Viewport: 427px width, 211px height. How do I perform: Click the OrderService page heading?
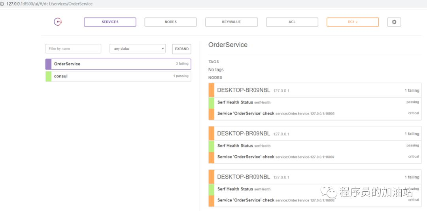coord(228,45)
